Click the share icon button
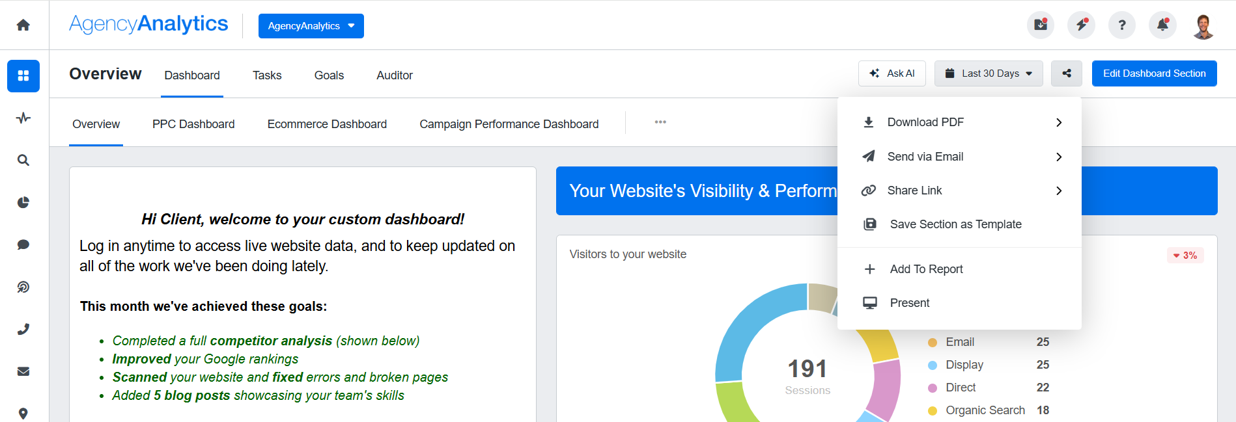This screenshot has width=1236, height=422. coord(1067,73)
